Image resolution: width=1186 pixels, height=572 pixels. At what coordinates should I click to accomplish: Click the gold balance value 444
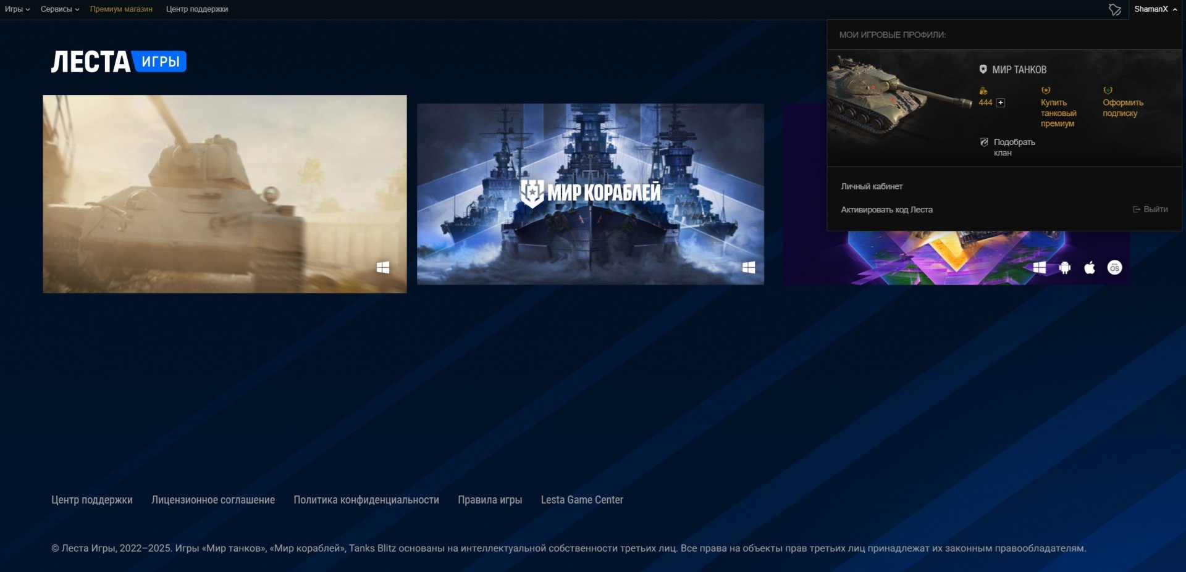tap(985, 103)
